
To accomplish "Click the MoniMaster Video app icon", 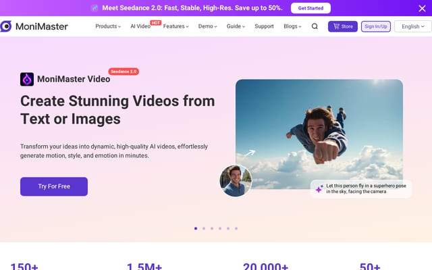I will point(27,80).
